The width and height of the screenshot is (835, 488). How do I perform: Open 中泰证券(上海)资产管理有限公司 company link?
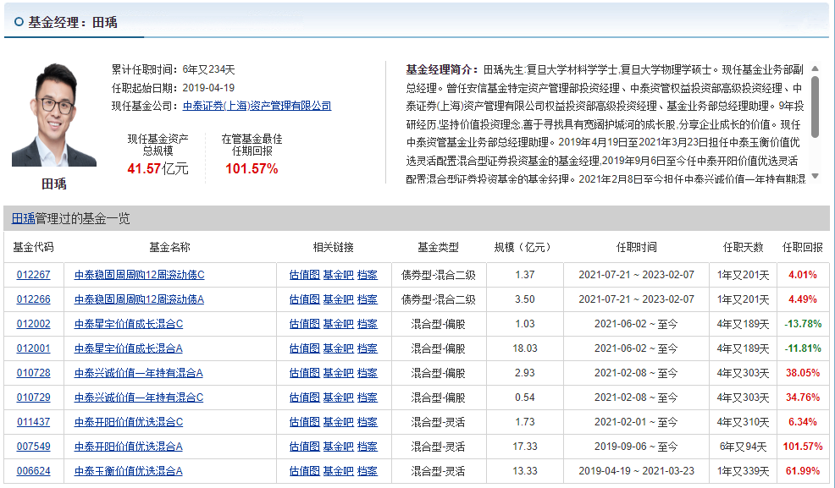tap(257, 106)
